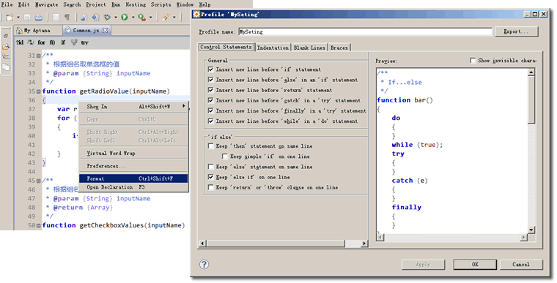Screen dimensions: 557x283
Task: Click the stacked pages sidebar icon
Action: pyautogui.click(x=6, y=67)
